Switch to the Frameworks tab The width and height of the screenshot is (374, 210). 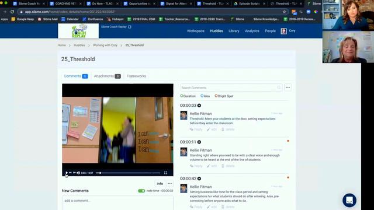(136, 76)
